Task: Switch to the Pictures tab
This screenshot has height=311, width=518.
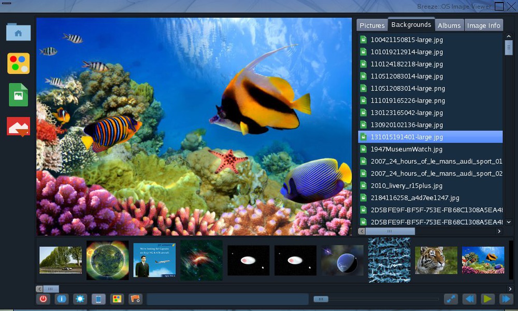Action: [372, 25]
